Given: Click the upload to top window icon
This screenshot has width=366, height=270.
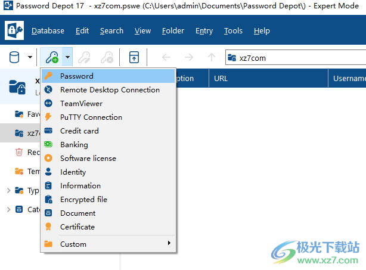Looking at the screenshot, I should tap(134, 57).
